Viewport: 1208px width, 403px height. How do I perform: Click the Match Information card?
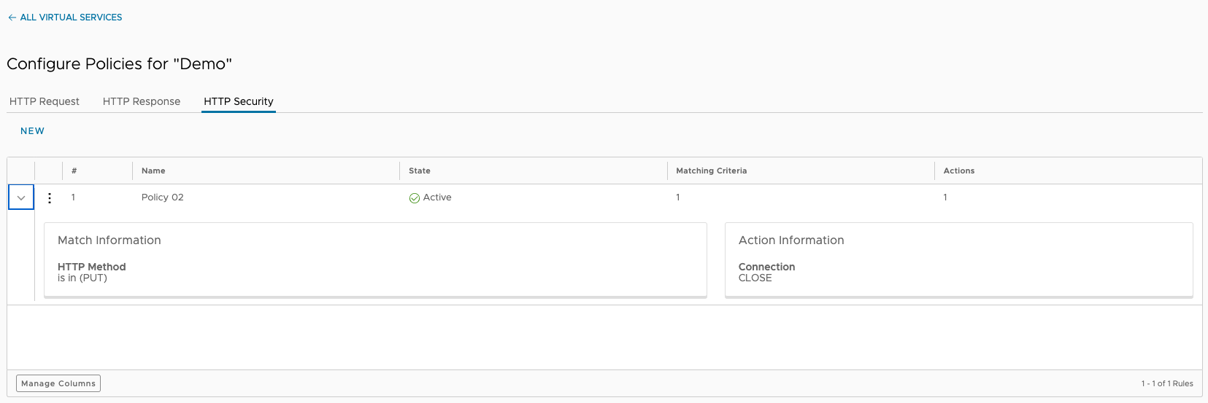coord(375,259)
